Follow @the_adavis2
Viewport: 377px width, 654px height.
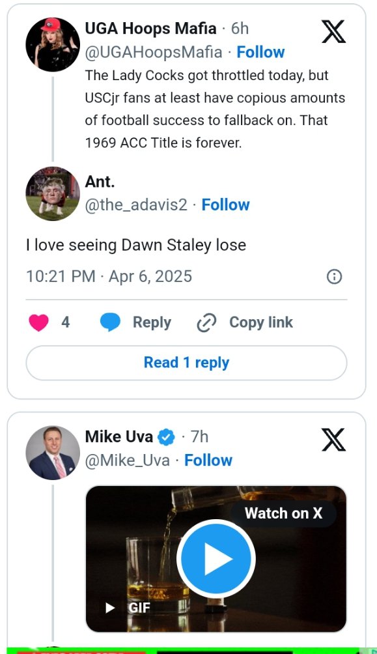pos(226,205)
